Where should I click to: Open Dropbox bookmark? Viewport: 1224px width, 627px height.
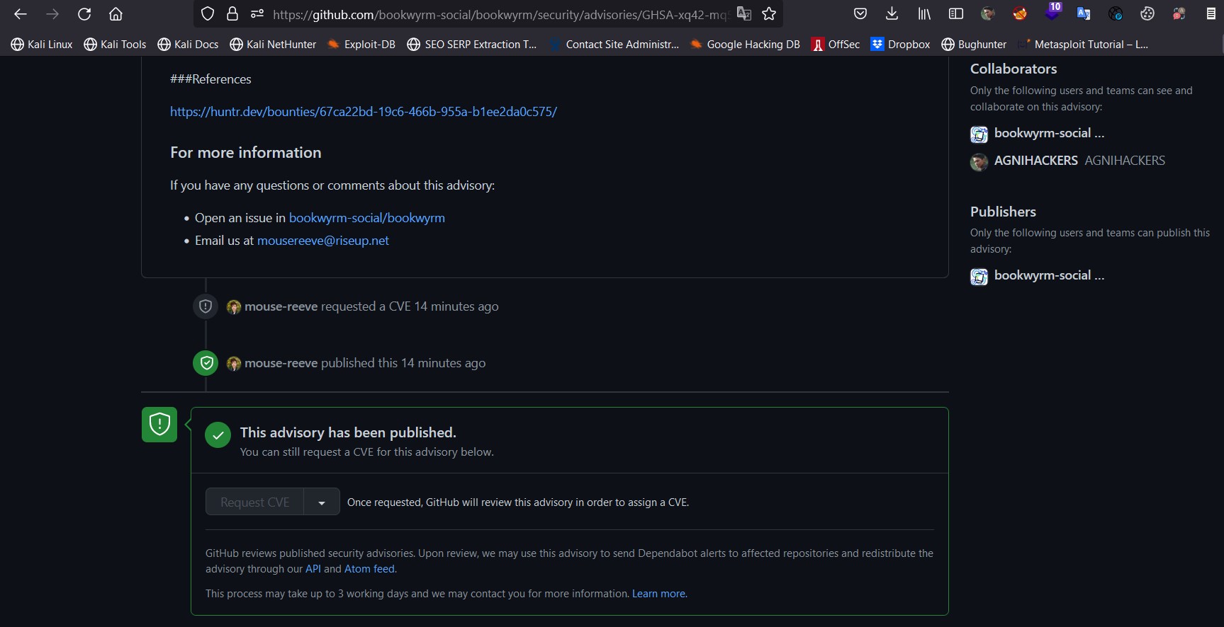click(900, 45)
